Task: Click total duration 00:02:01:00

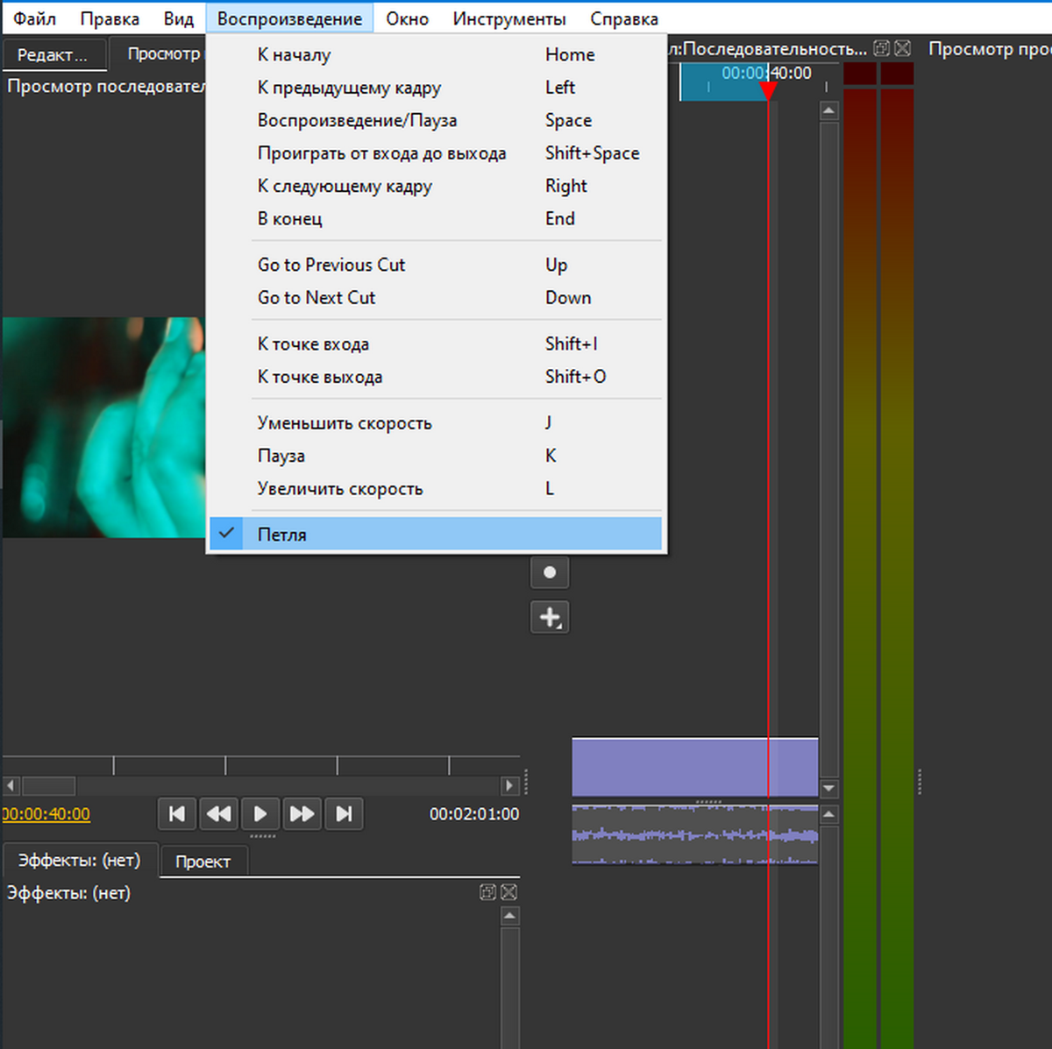Action: tap(474, 814)
